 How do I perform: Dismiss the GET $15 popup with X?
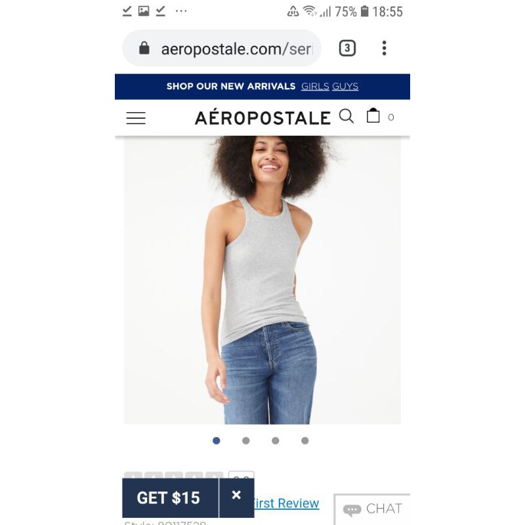pyautogui.click(x=236, y=495)
